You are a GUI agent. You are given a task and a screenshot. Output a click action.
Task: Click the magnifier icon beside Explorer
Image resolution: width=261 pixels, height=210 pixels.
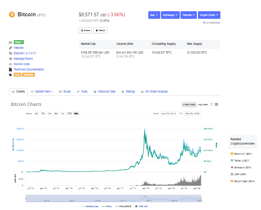tap(11, 53)
